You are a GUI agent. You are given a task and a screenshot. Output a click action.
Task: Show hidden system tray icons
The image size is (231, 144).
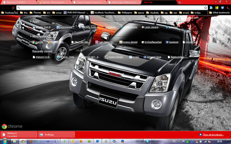click(x=179, y=141)
